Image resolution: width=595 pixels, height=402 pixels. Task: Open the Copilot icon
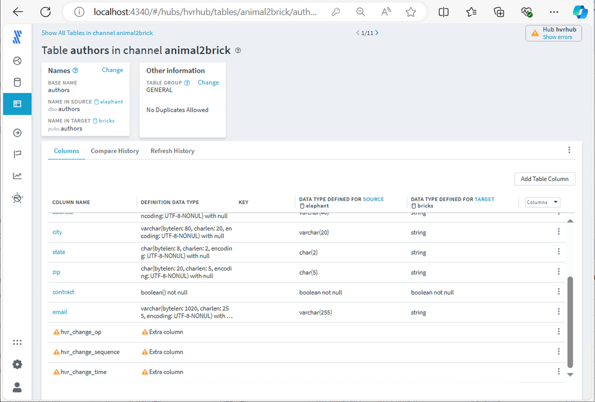click(x=580, y=12)
